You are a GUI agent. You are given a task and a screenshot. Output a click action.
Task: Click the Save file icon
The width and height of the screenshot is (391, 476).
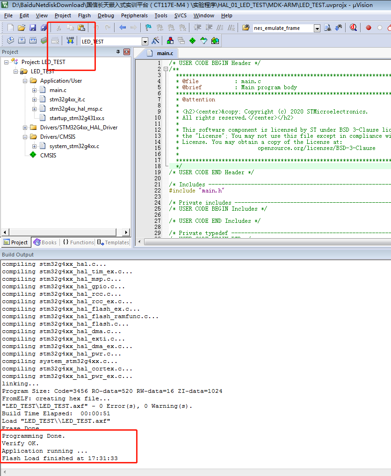click(x=32, y=28)
